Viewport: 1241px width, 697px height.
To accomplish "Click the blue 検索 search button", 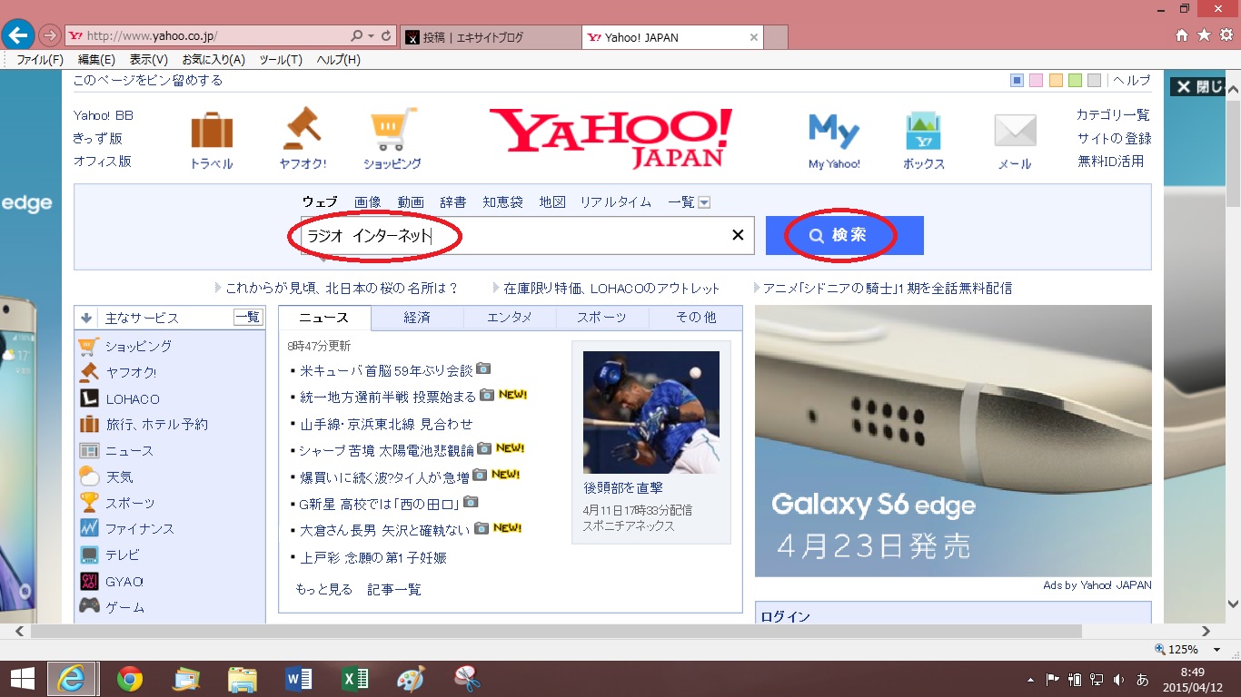I will (x=845, y=236).
